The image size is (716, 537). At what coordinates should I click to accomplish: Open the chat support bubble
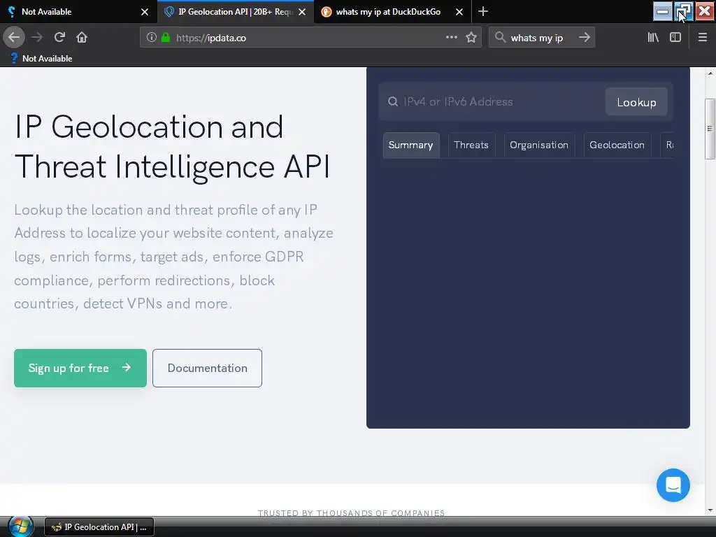click(673, 485)
